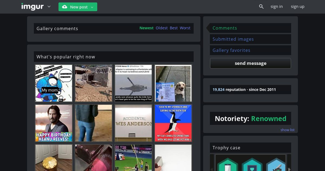This screenshot has height=171, width=325.
Task: Click the heart trophy badge
Action: tap(252, 165)
